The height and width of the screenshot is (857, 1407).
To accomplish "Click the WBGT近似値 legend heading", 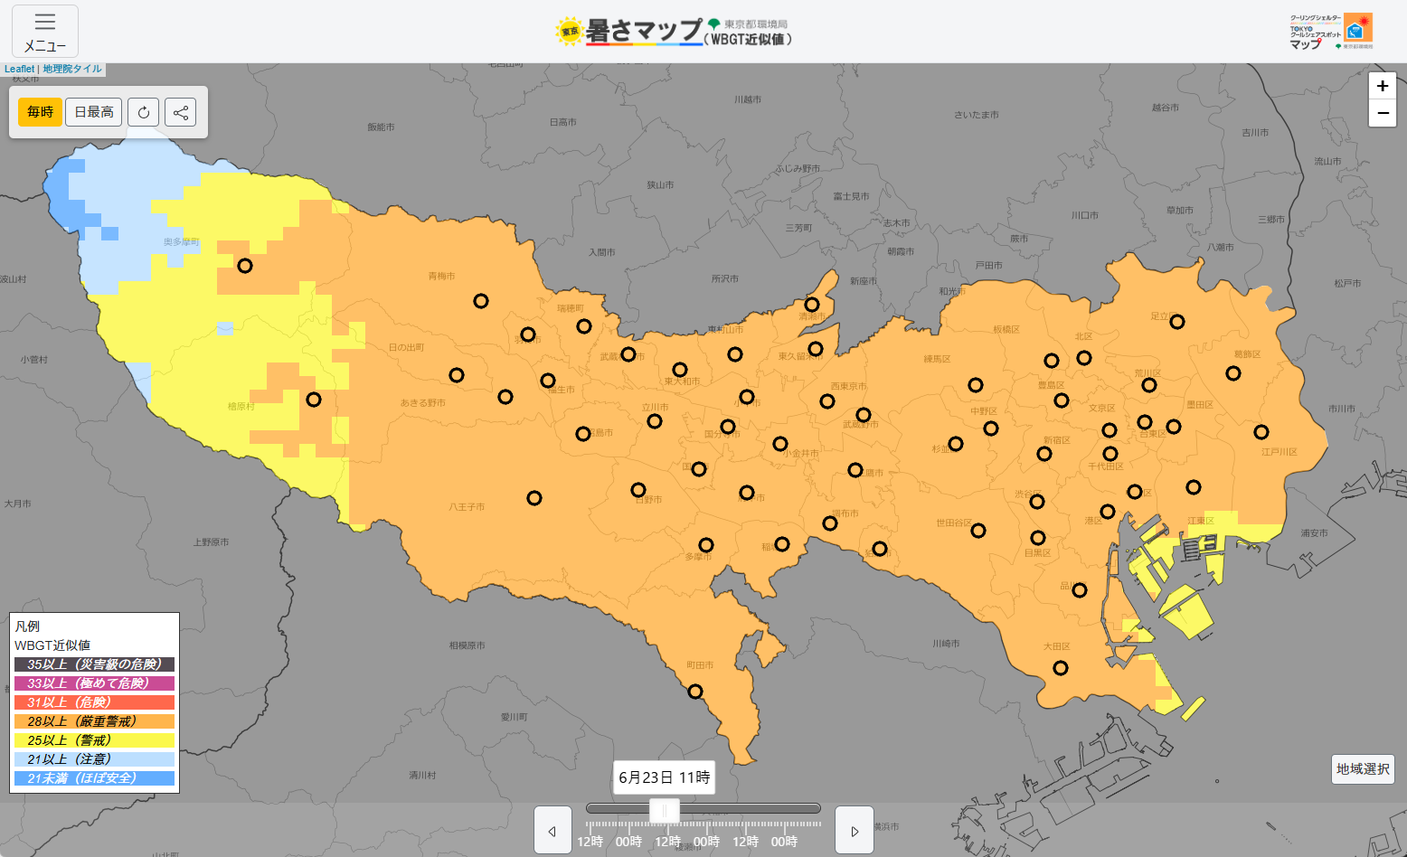I will (52, 645).
